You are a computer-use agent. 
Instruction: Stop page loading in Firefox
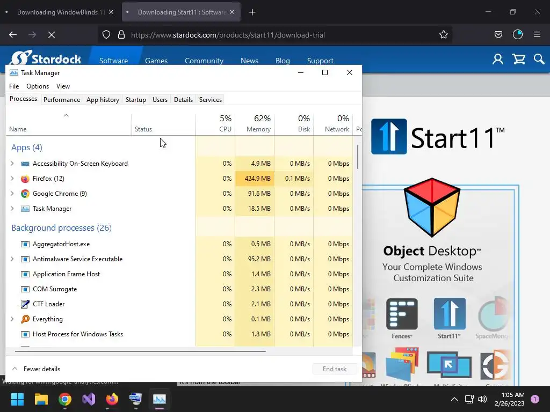tap(52, 35)
